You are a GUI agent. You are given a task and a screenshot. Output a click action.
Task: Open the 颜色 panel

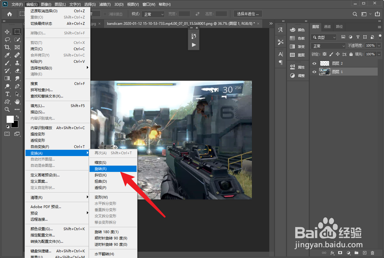tap(297, 30)
